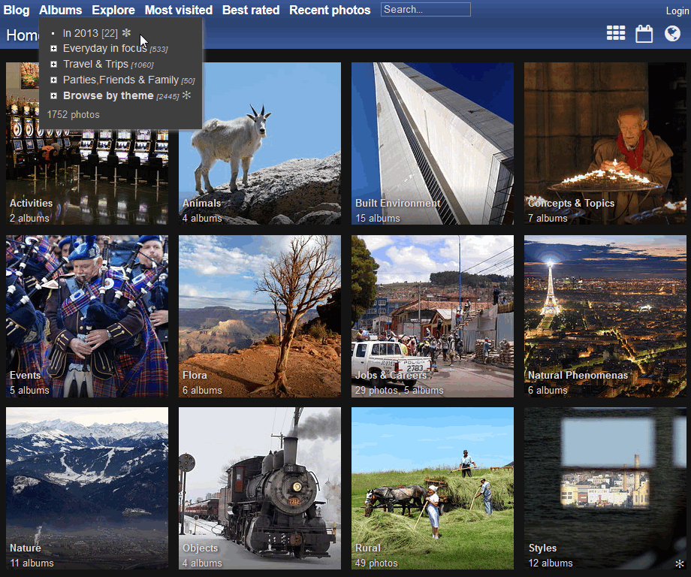Open the Explore menu
The width and height of the screenshot is (691, 577).
(113, 10)
